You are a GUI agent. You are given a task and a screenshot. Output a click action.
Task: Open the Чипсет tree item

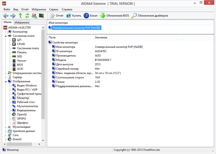tap(22, 61)
